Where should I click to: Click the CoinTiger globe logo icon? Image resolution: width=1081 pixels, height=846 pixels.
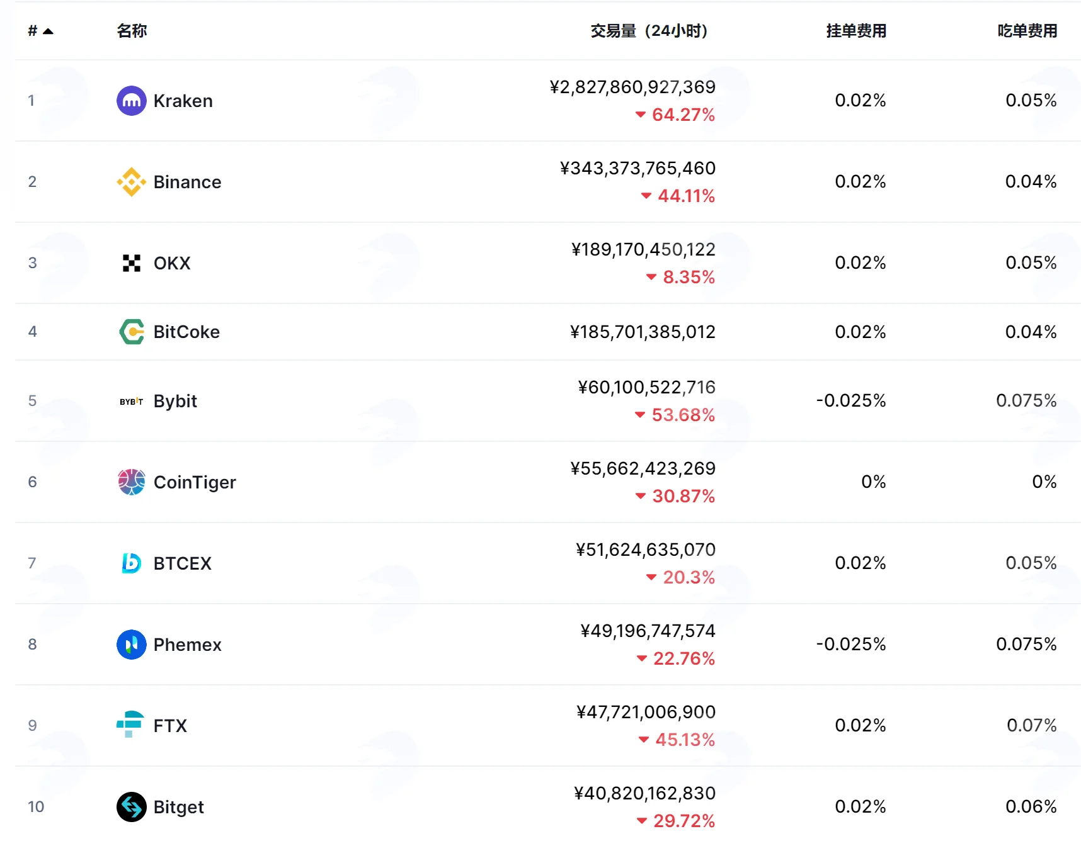click(132, 482)
